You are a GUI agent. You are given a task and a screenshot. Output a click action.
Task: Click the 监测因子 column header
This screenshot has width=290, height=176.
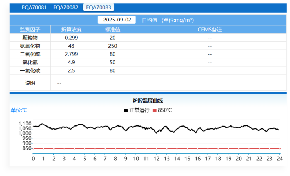click(x=30, y=30)
